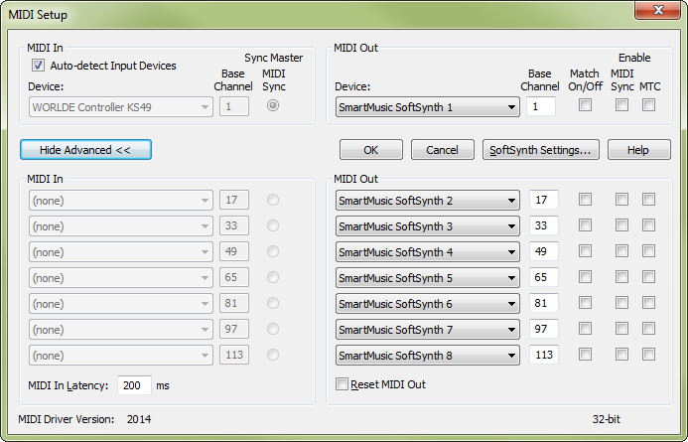
Task: Select MIDI Sync master radio for WORLDE device
Action: [273, 105]
